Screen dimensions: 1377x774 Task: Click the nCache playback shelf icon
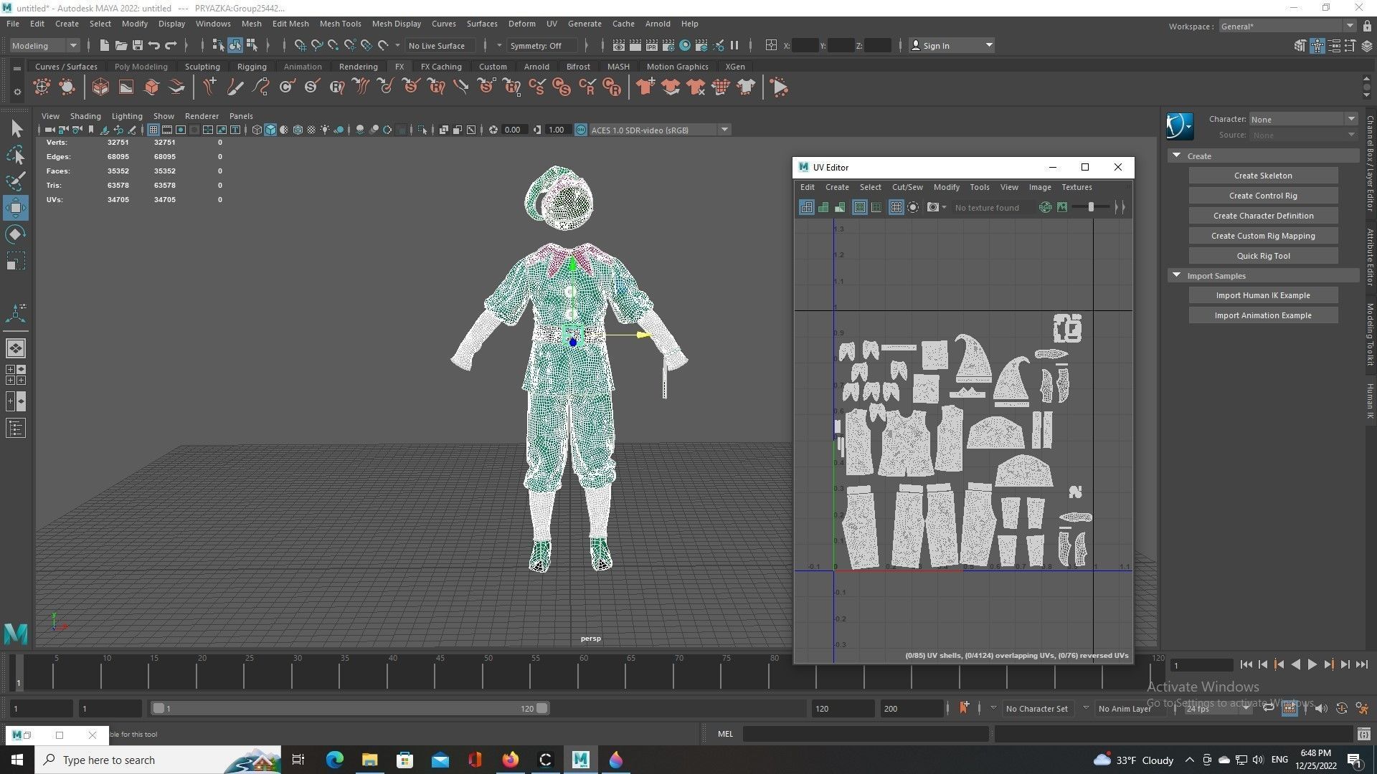tap(780, 87)
